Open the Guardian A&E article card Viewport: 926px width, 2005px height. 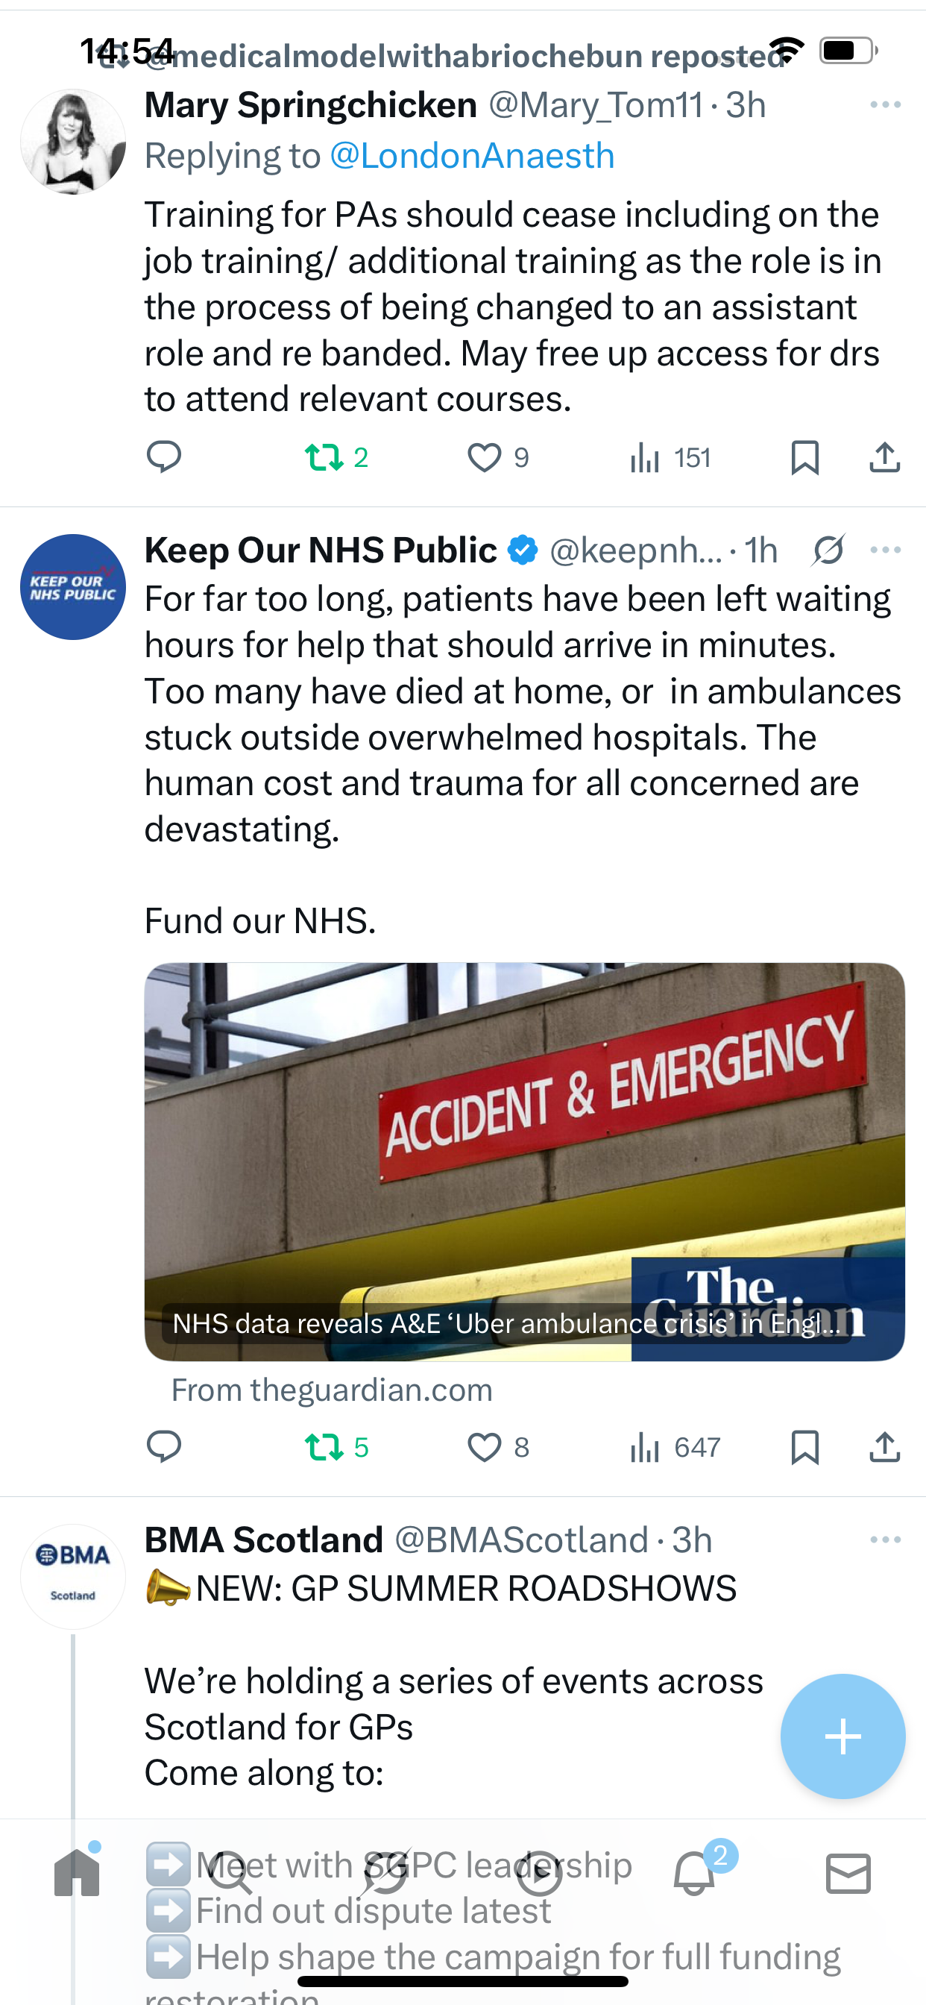pos(524,1161)
